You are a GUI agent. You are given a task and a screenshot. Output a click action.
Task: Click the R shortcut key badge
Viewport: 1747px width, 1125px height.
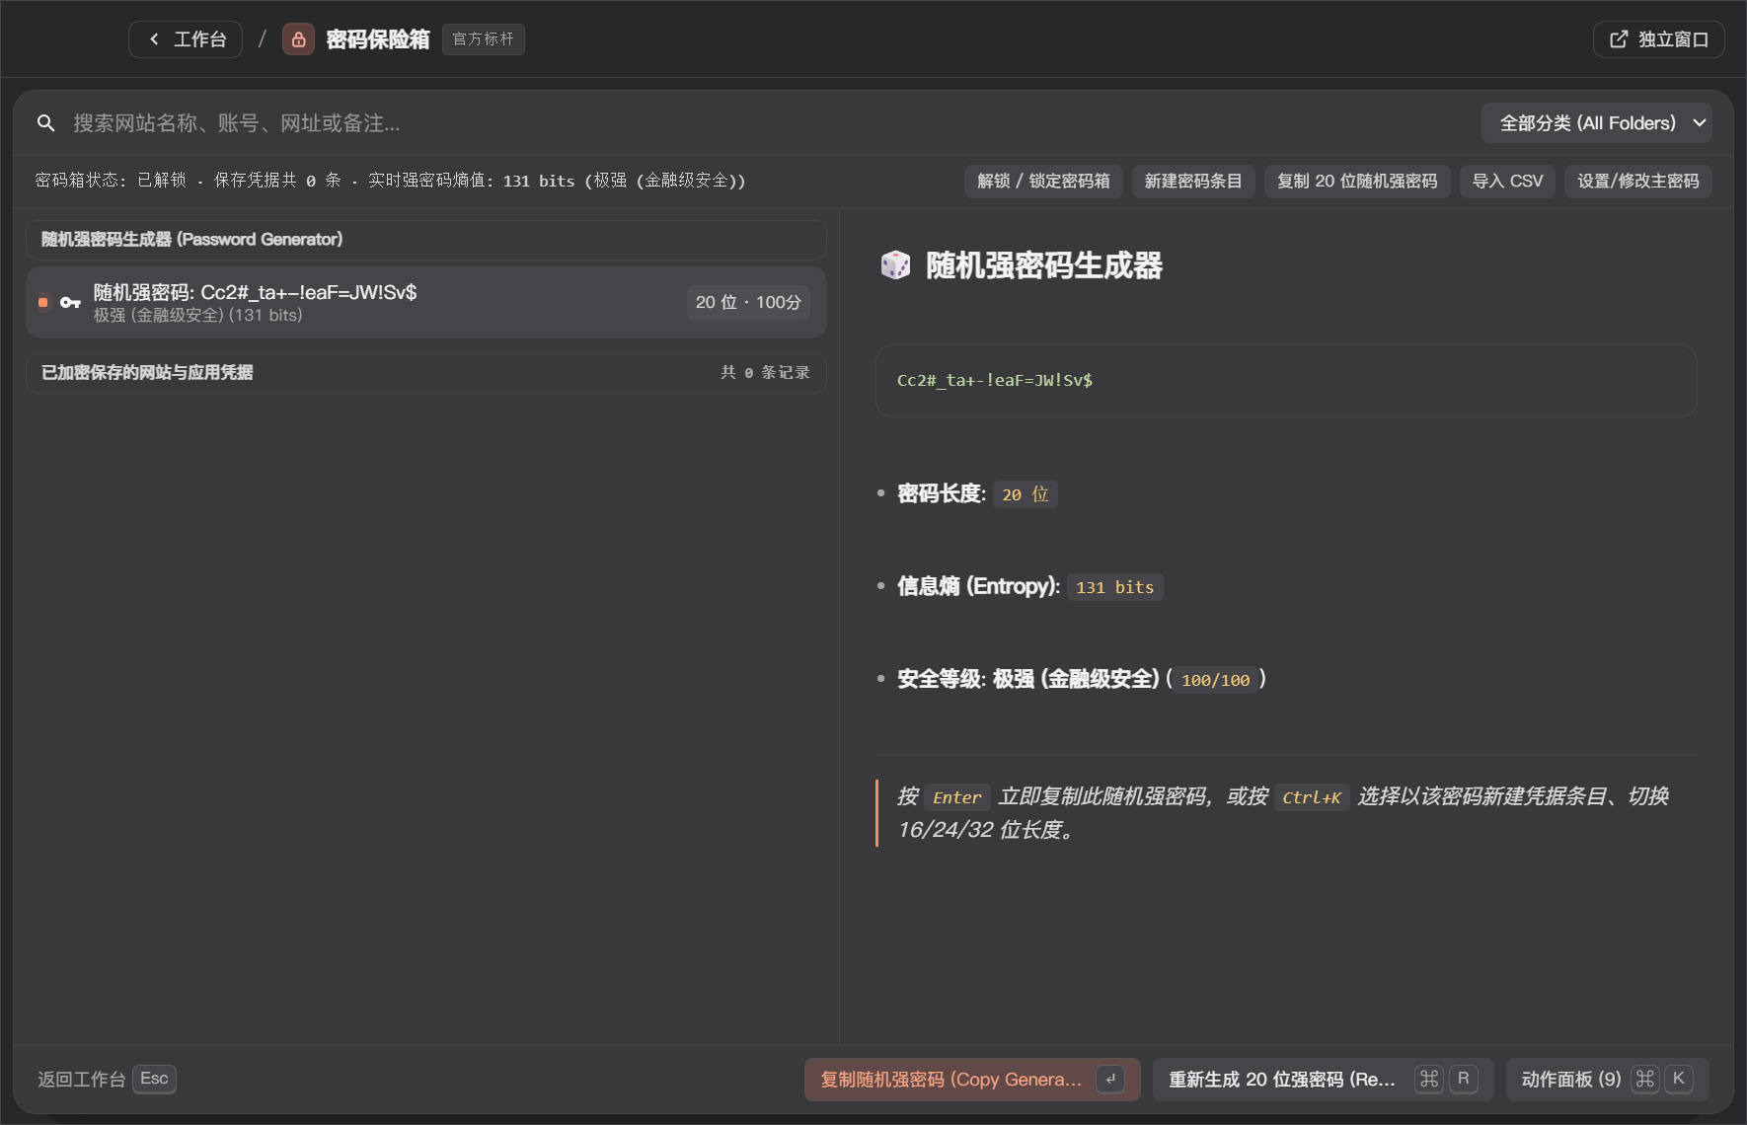(1464, 1080)
